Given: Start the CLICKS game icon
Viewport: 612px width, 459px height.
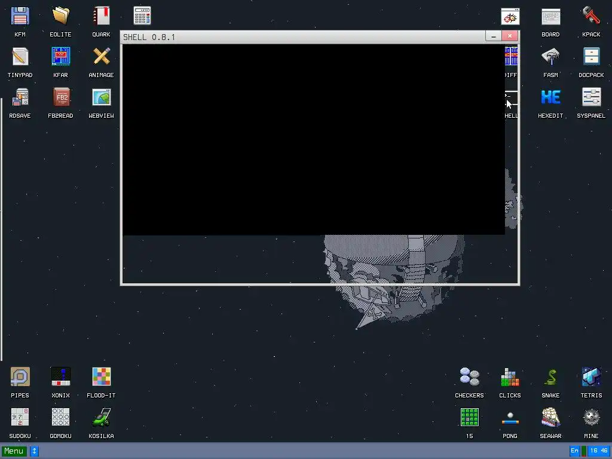Looking at the screenshot, I should 510,377.
